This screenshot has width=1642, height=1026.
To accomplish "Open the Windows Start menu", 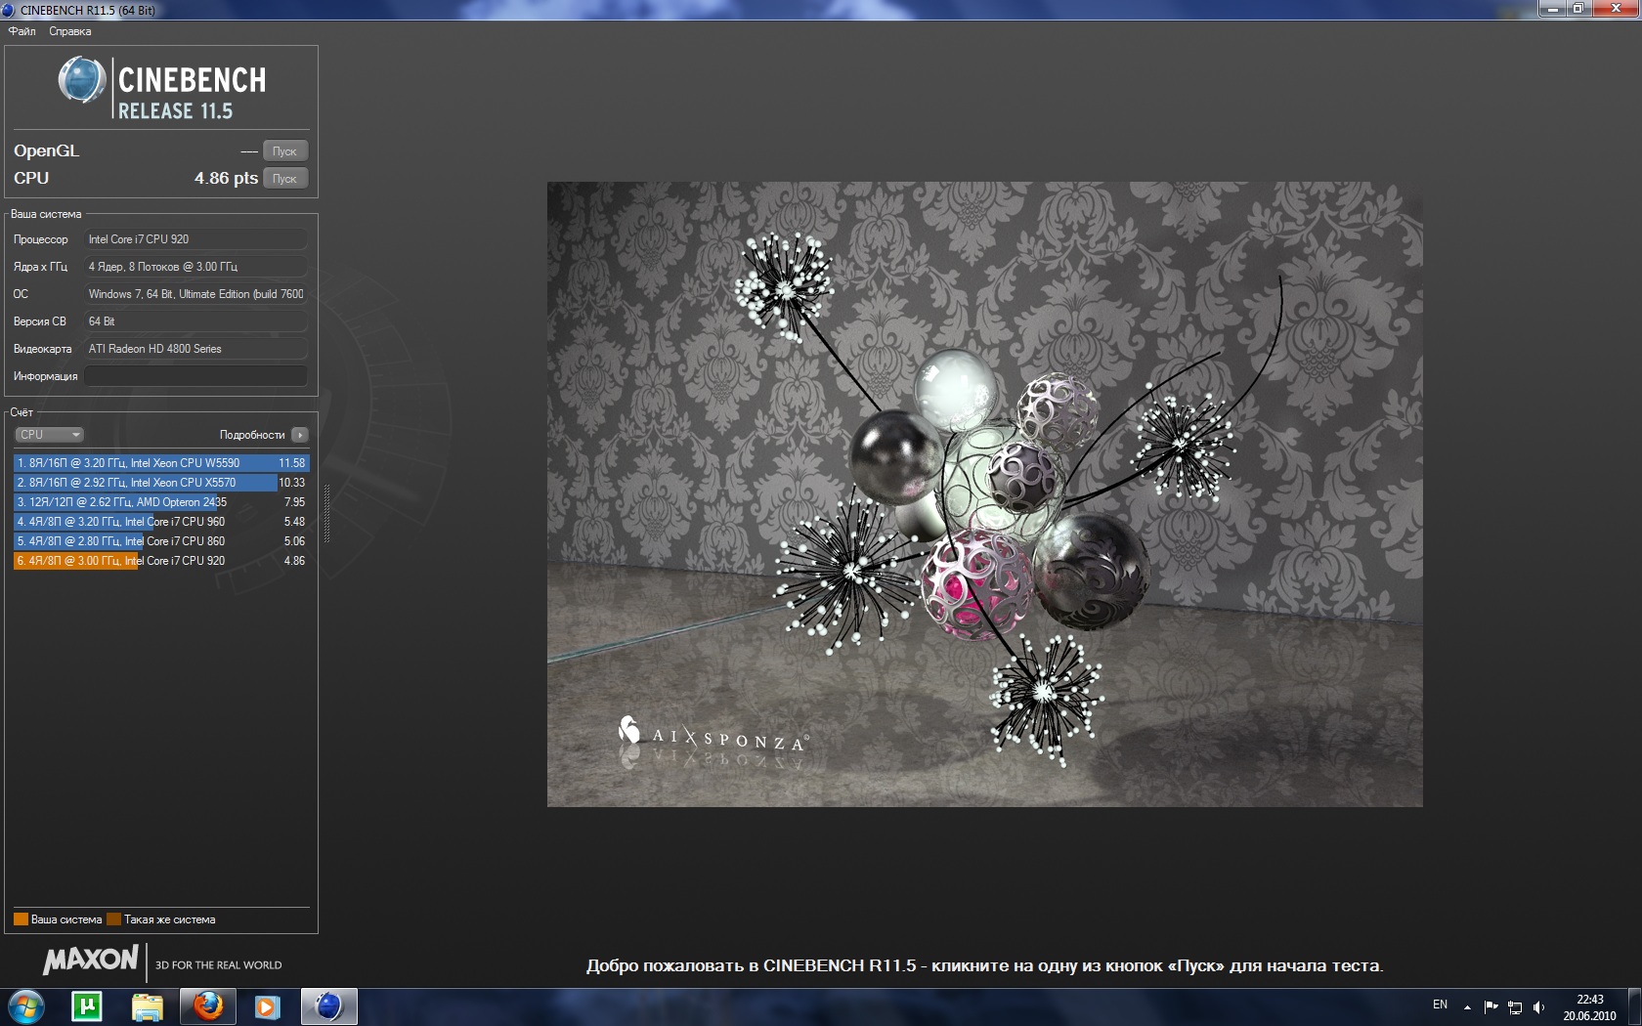I will pos(26,1006).
